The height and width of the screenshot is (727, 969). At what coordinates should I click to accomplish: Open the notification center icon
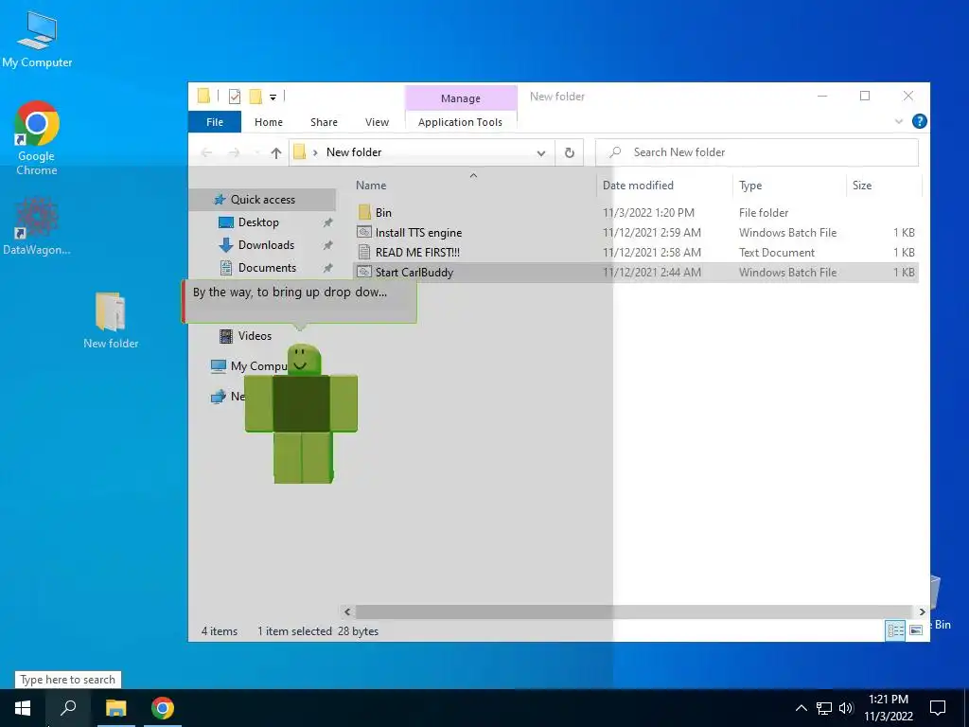tap(938, 708)
